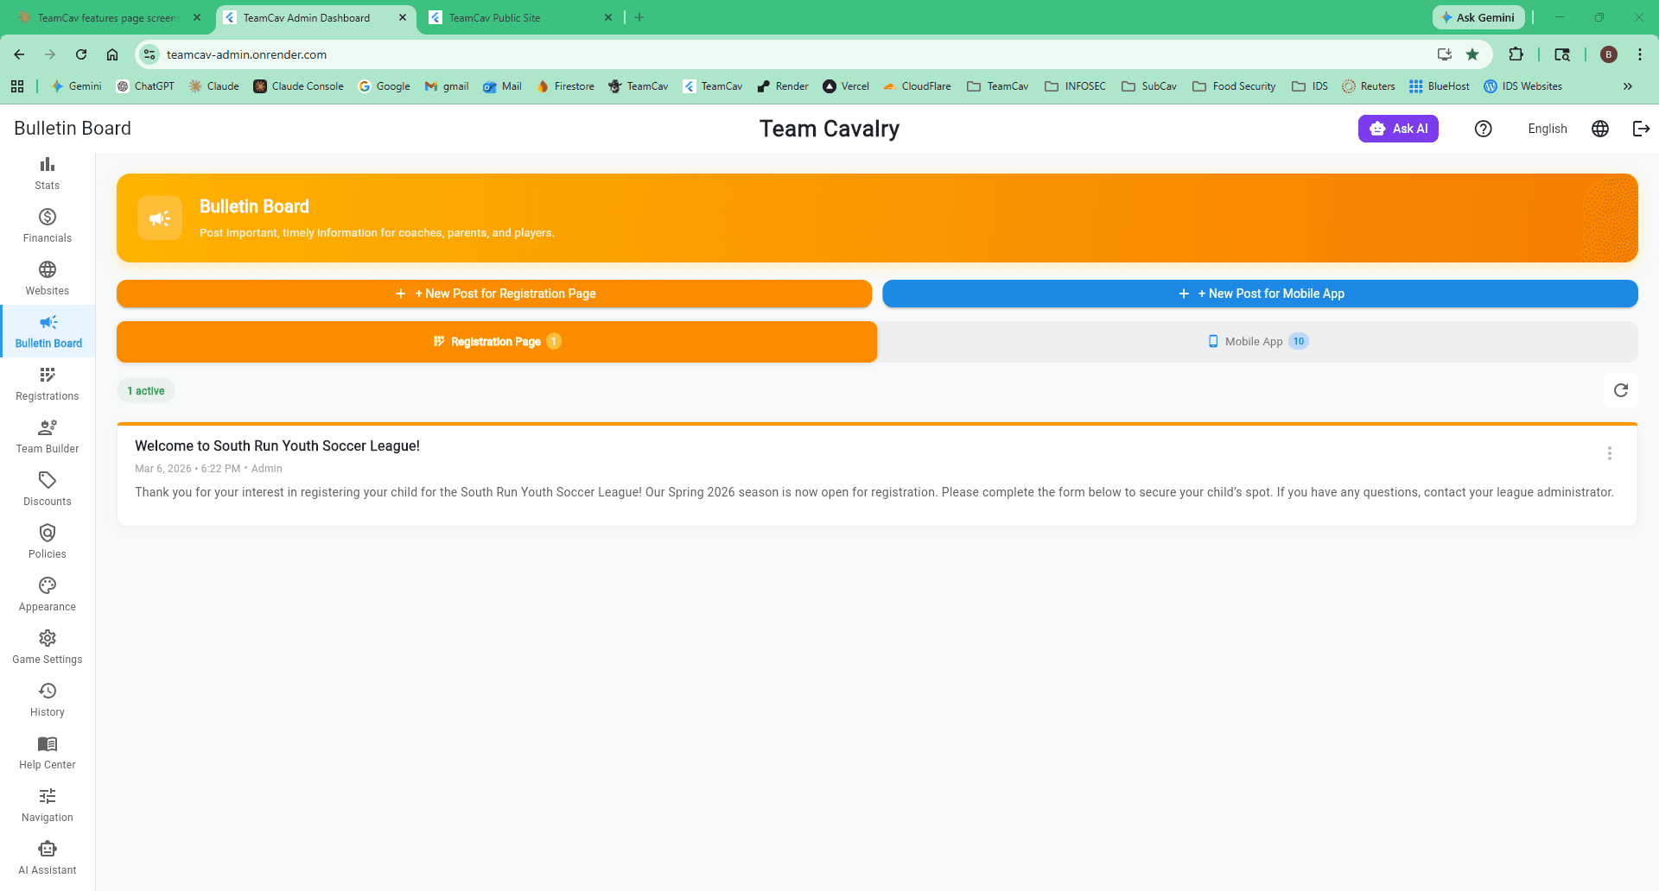1659x891 pixels.
Task: Open the Chrome three-dot menu
Action: click(1640, 54)
